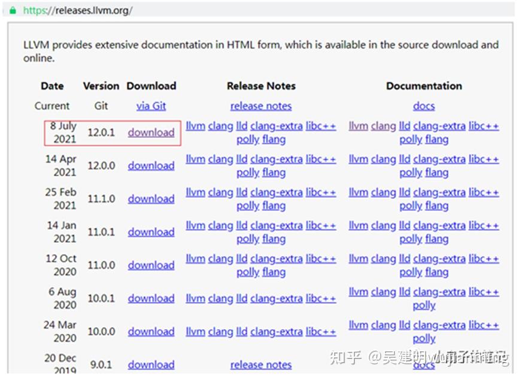Viewport: 522px width, 380px height.
Task: Open llvm release notes for 10.0.1
Action: click(195, 298)
